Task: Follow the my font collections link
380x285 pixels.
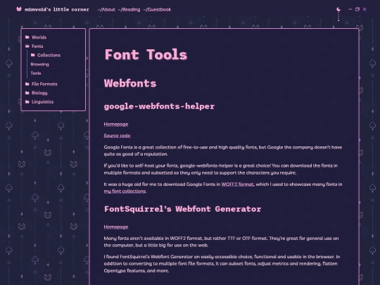Action: click(x=125, y=191)
